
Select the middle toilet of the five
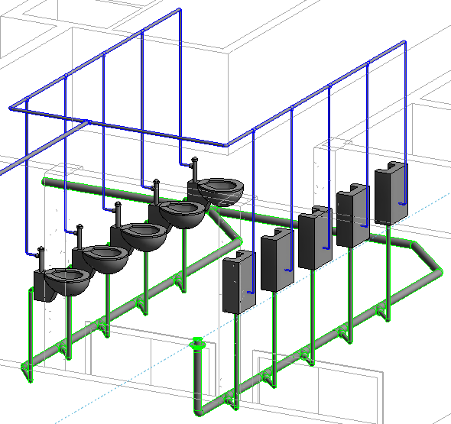click(x=138, y=238)
